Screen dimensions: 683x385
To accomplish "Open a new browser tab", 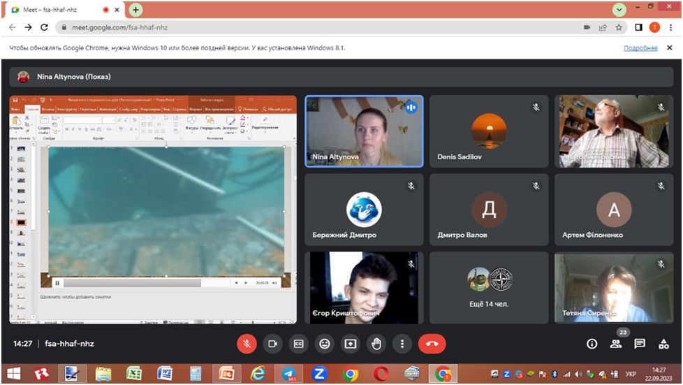I will point(136,10).
